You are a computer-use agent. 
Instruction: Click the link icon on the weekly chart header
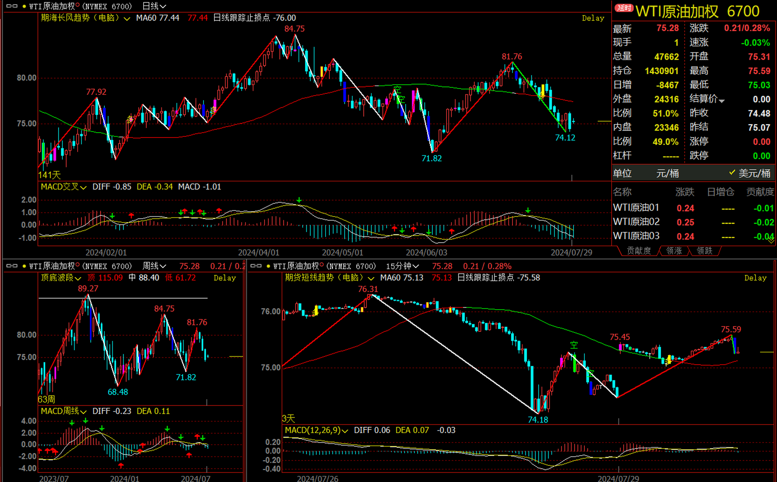tap(12, 266)
